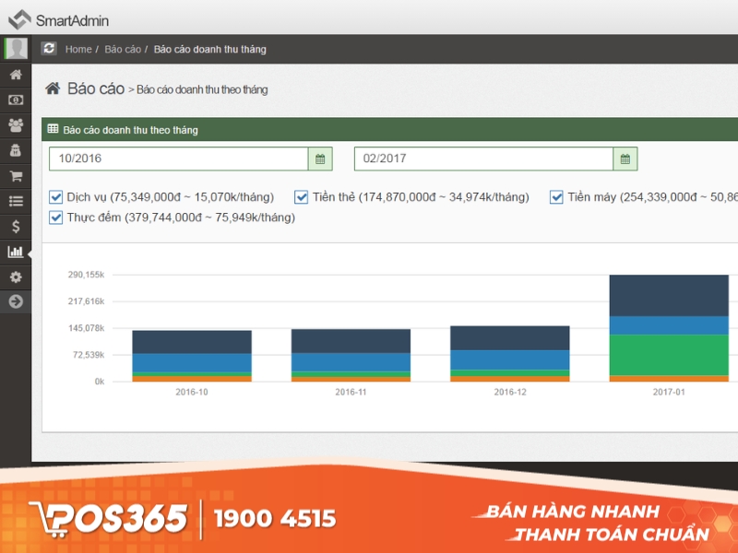
Task: Open calendar picker for the 02/2017 date
Action: pos(625,159)
